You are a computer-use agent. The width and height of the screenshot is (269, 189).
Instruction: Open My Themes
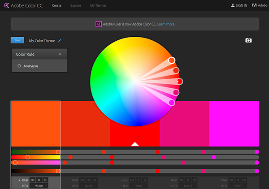click(98, 5)
